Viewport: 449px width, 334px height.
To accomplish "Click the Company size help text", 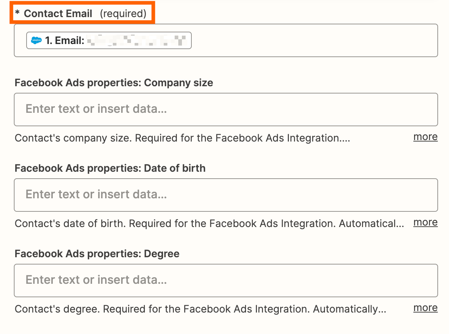I will pyautogui.click(x=182, y=138).
